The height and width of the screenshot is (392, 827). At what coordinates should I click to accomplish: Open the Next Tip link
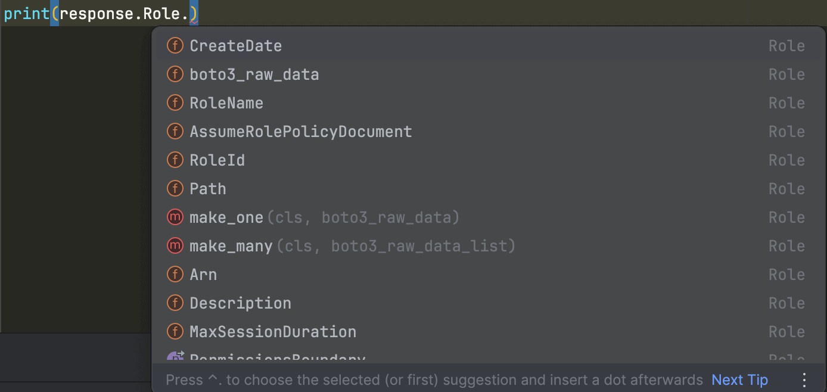(739, 380)
